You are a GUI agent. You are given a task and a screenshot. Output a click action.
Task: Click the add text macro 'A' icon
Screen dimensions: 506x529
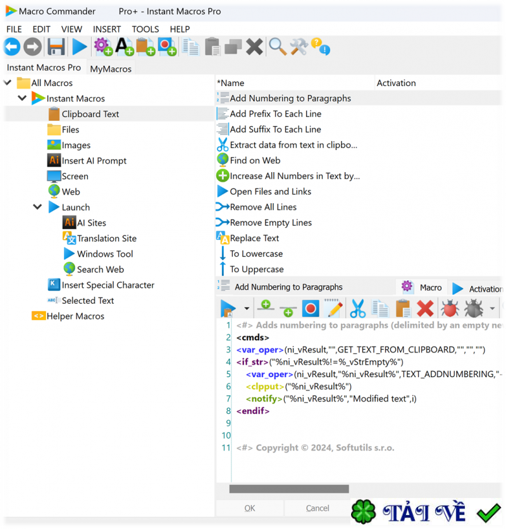pos(124,47)
